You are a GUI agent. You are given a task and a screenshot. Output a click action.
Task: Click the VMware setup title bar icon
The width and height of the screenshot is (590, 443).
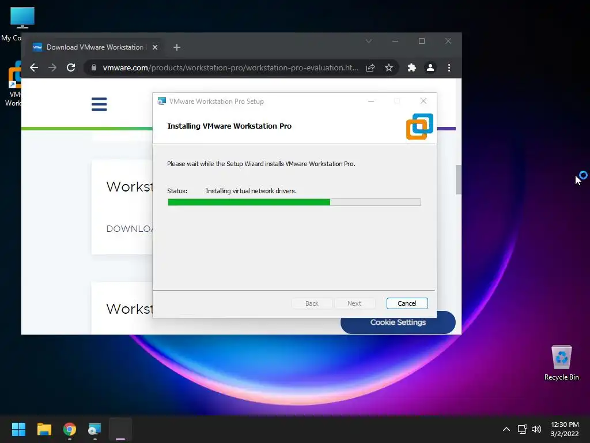tap(162, 102)
